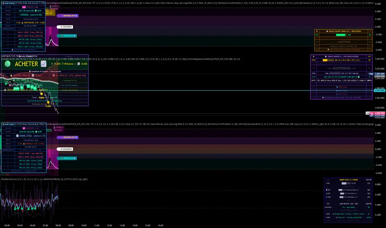Click the cyan 4,975.8300 price tag

(380, 90)
